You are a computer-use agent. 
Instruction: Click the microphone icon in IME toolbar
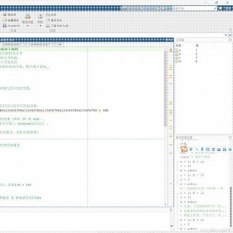coord(202,149)
